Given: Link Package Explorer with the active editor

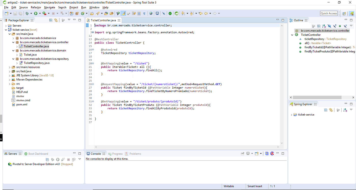Looking at the screenshot, I should click(x=56, y=20).
